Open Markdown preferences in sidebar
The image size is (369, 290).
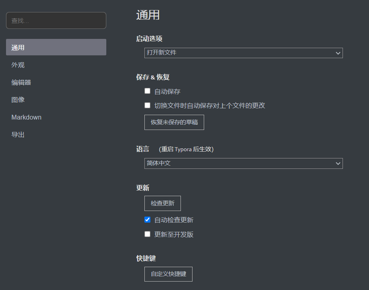26,118
